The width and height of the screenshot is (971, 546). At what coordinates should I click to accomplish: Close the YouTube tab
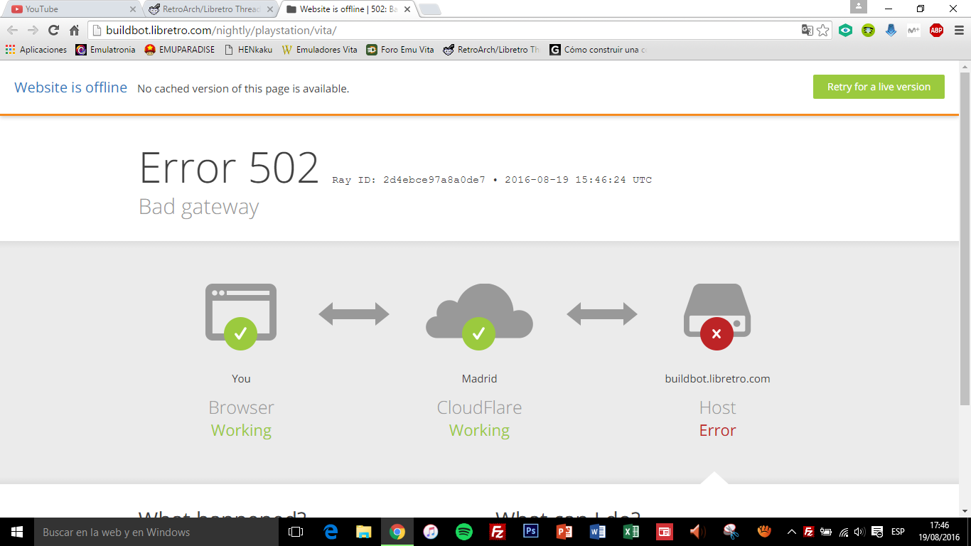(x=132, y=9)
